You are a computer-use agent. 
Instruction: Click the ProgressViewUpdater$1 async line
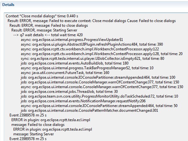(x=72, y=40)
